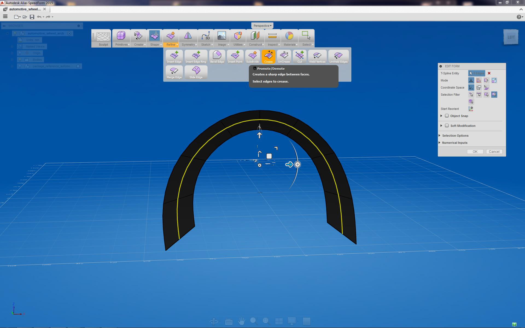Choose the Subdivide tool

tap(252, 57)
